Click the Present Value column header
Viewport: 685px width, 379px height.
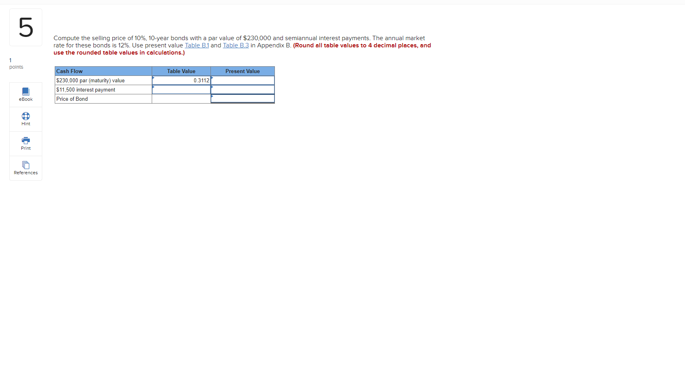tap(242, 71)
